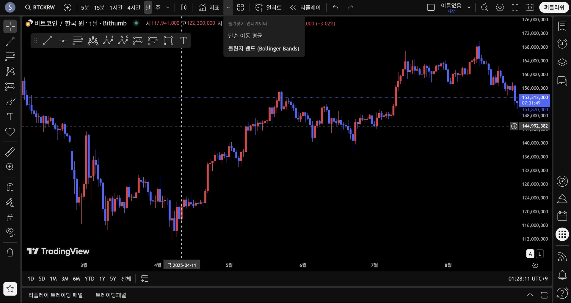571x303 pixels.
Task: Select horizontal line in floating drawing toolbar
Action: tap(63, 41)
